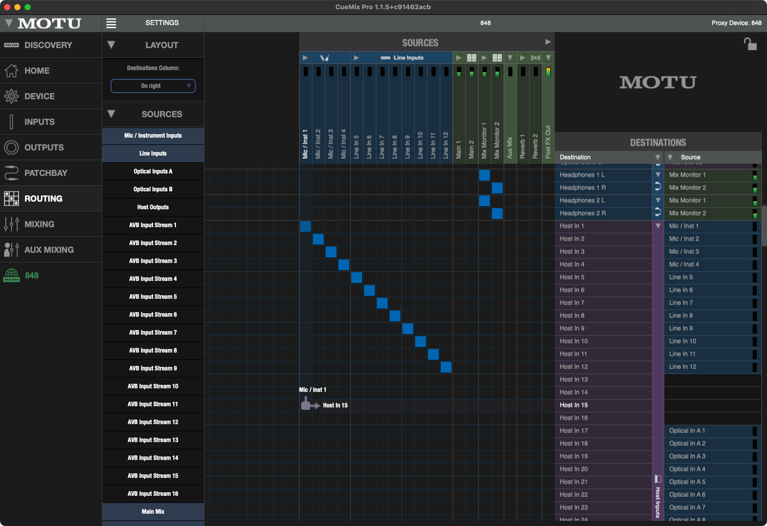Click stereo link icon for Headphones 2 R
767x526 pixels.
click(658, 213)
